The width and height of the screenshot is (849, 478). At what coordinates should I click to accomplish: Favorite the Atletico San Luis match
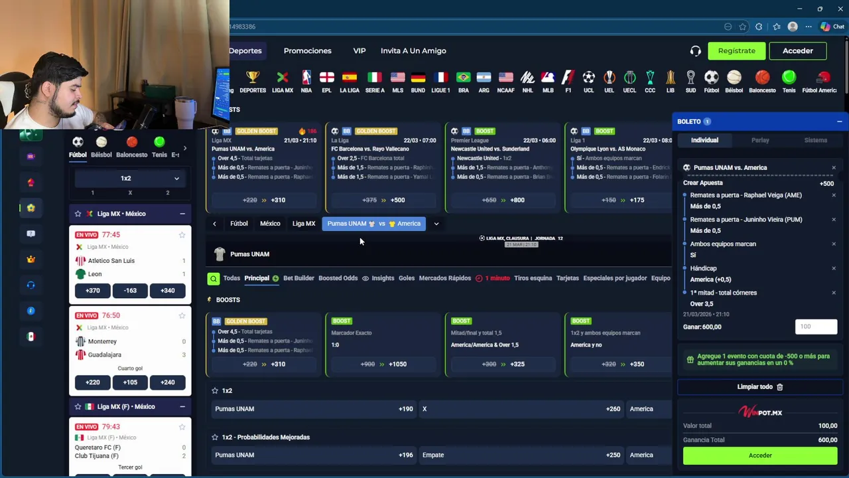[182, 235]
